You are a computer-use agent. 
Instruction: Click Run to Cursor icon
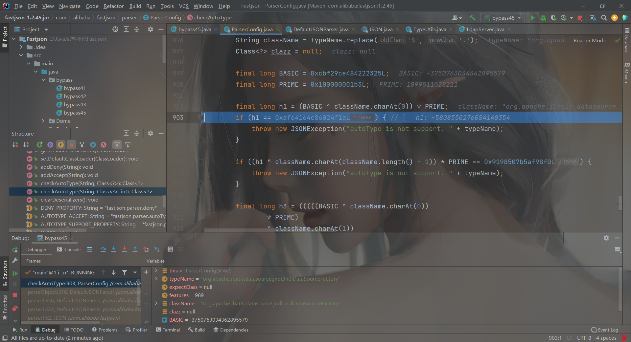point(157,249)
